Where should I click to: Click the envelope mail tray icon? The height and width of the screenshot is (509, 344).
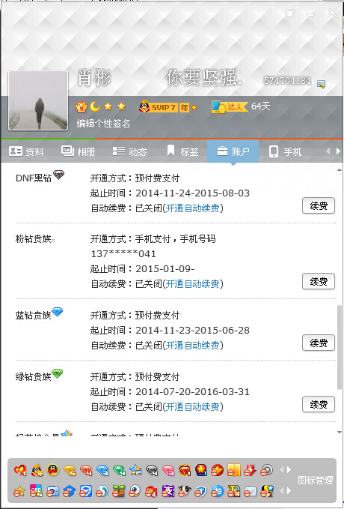tap(250, 492)
